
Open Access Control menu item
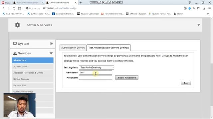33,66
